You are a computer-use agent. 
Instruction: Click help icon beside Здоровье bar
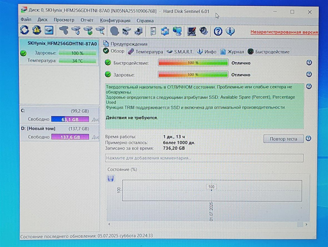point(309,74)
